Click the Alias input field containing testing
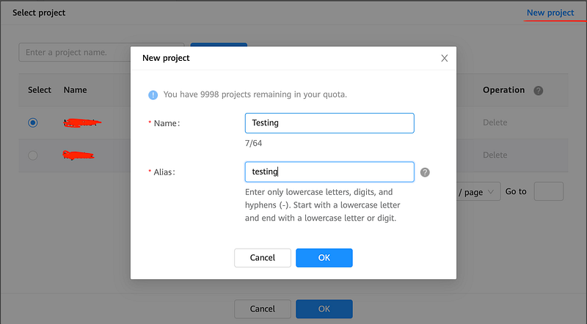This screenshot has width=587, height=324. [x=329, y=172]
